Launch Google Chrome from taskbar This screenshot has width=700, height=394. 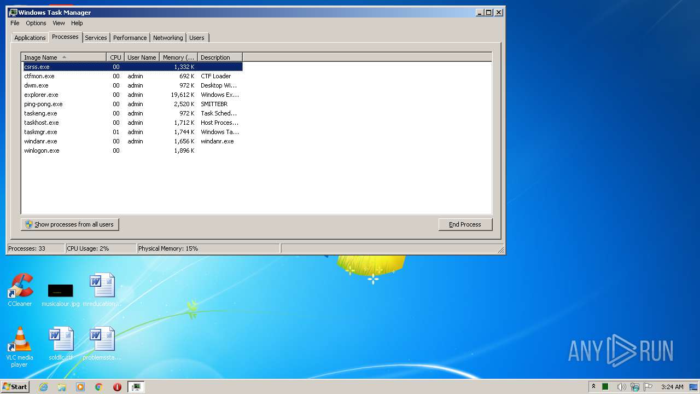[x=99, y=387]
